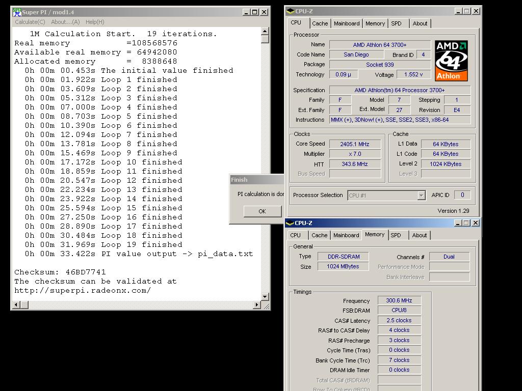Click the Voltage value 1.552 v

pos(413,74)
